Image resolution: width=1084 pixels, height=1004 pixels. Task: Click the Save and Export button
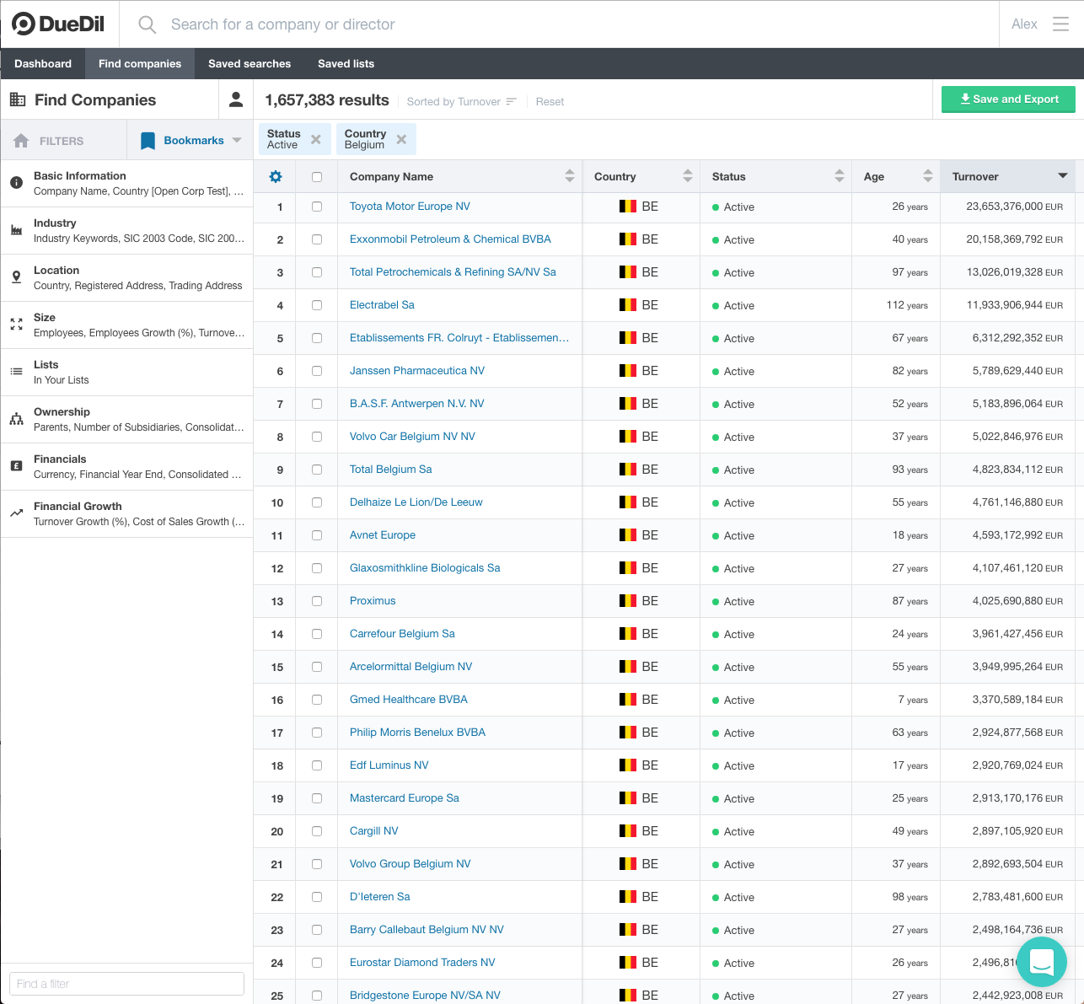point(1008,99)
